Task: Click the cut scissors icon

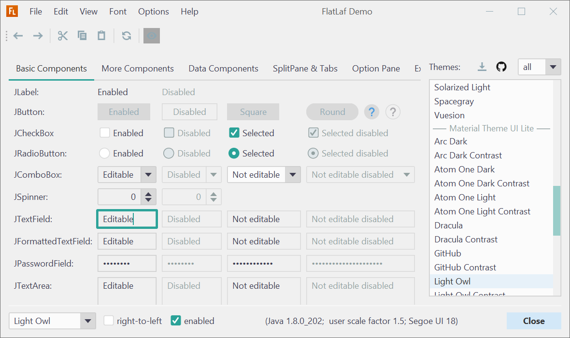Action: pyautogui.click(x=63, y=36)
